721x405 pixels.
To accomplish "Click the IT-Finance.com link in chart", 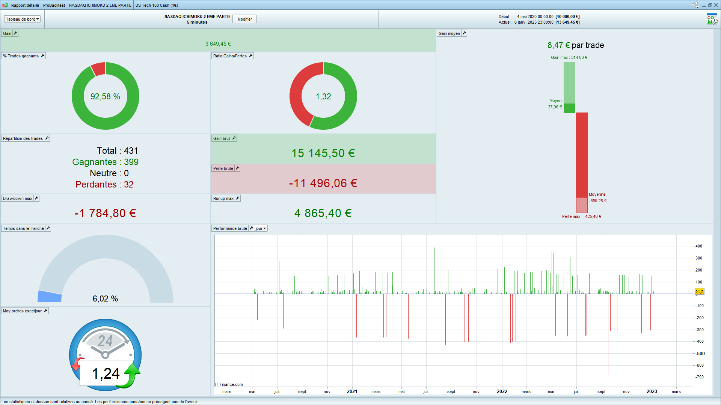I will point(229,384).
